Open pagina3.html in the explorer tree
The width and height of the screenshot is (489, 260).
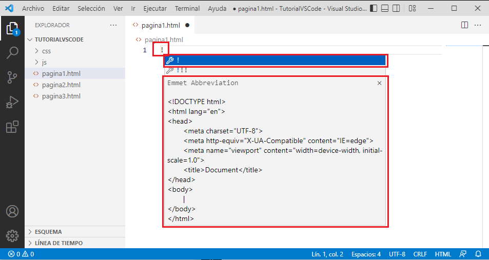[75, 96]
